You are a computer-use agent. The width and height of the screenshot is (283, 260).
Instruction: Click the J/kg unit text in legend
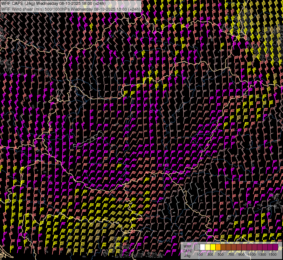click(x=187, y=255)
